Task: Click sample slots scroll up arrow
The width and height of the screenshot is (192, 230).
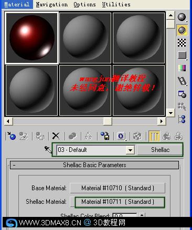Action: coord(170,16)
